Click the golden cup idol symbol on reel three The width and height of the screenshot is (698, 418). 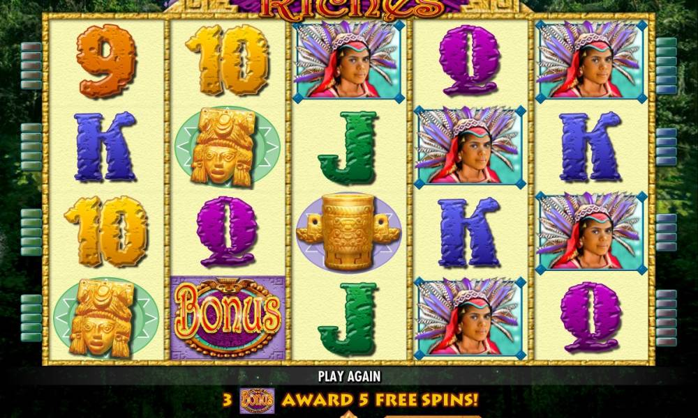348,232
